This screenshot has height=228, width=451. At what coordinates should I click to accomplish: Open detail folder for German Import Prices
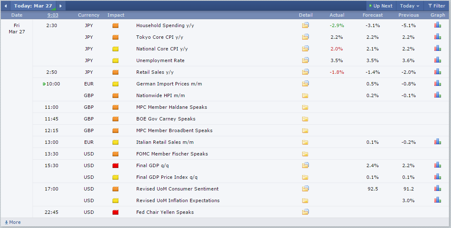(305, 84)
